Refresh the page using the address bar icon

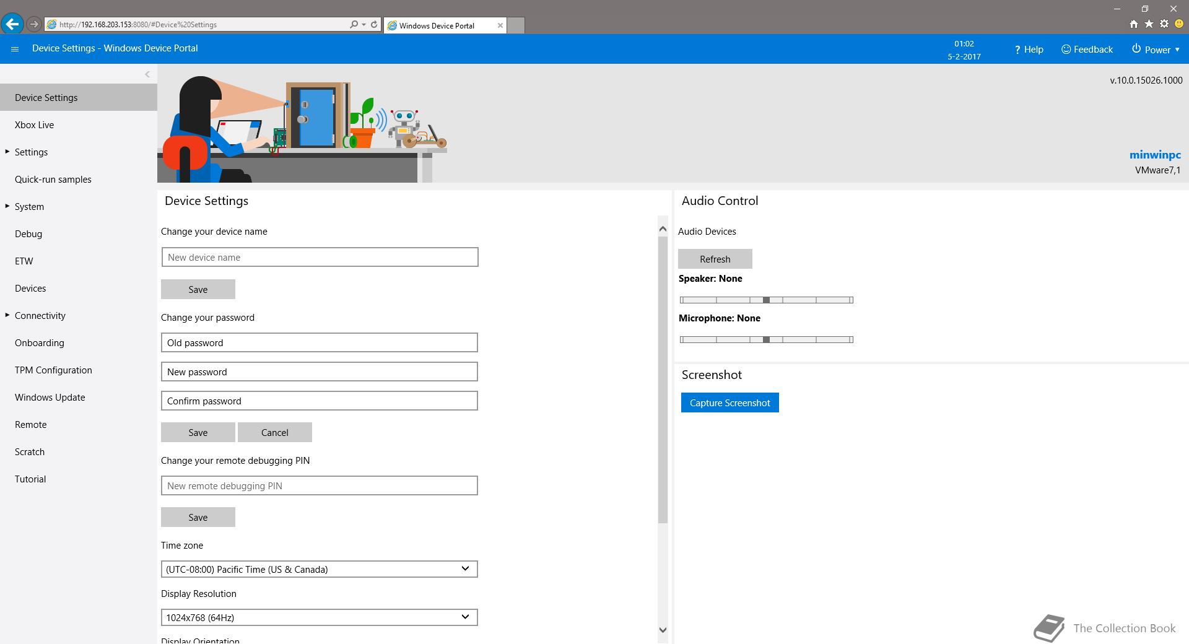[374, 24]
